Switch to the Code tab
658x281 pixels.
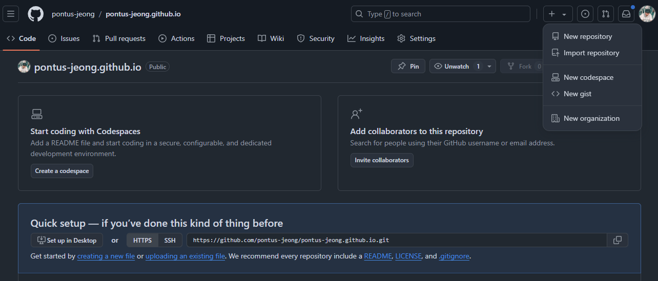(22, 38)
